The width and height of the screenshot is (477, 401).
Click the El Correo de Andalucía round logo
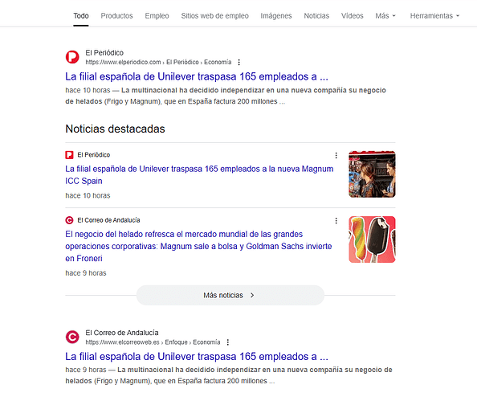(x=72, y=337)
